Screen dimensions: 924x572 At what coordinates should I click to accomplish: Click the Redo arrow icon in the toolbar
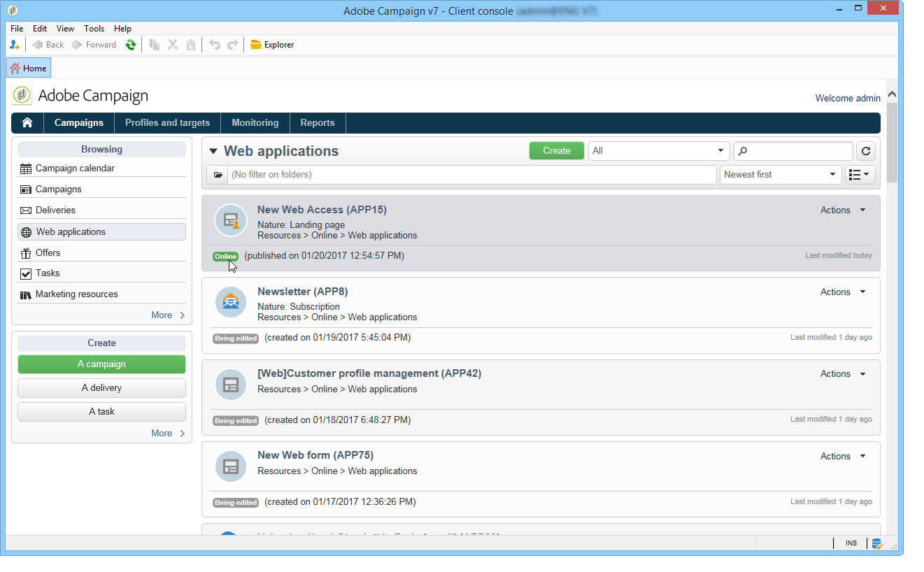coord(233,45)
